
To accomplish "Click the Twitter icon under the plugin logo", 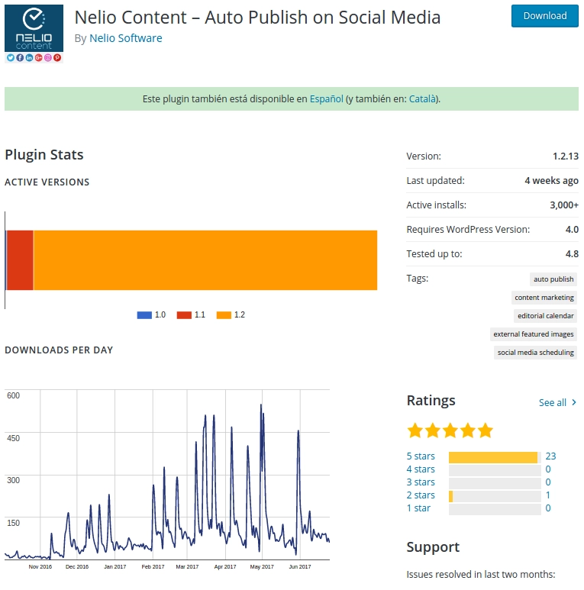I will pyautogui.click(x=11, y=58).
